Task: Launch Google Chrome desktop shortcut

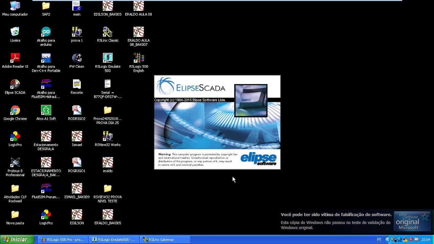Action: pyautogui.click(x=15, y=113)
